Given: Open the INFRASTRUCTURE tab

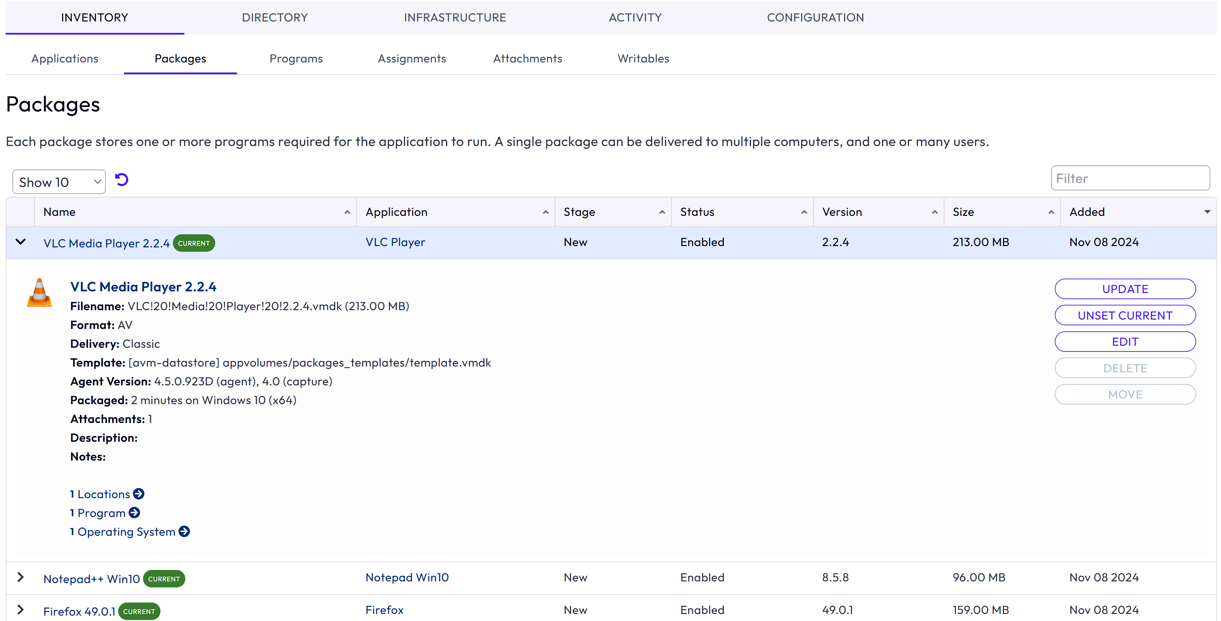Looking at the screenshot, I should [x=455, y=17].
